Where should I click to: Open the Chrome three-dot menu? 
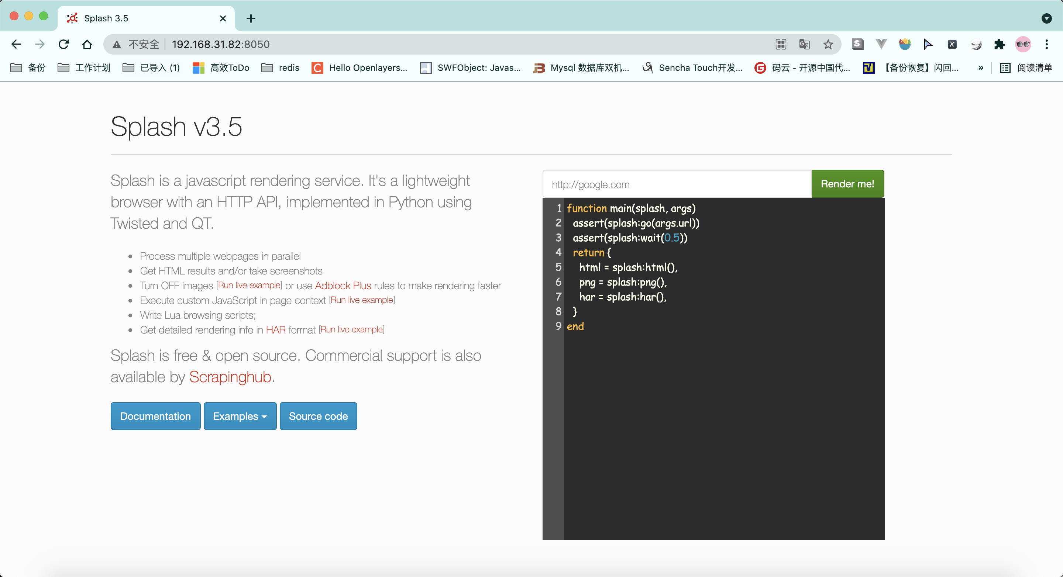[1046, 44]
